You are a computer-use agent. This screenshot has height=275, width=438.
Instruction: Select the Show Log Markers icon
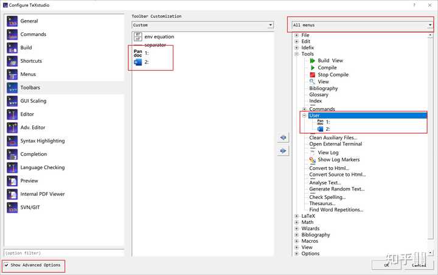tap(312, 160)
